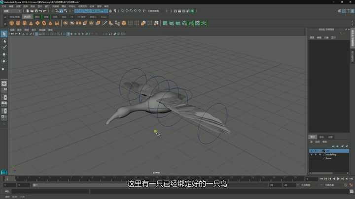Open the 文件 (File) menu

[4, 6]
